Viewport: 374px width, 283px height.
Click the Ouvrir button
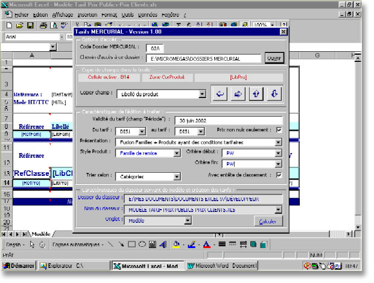tap(274, 58)
